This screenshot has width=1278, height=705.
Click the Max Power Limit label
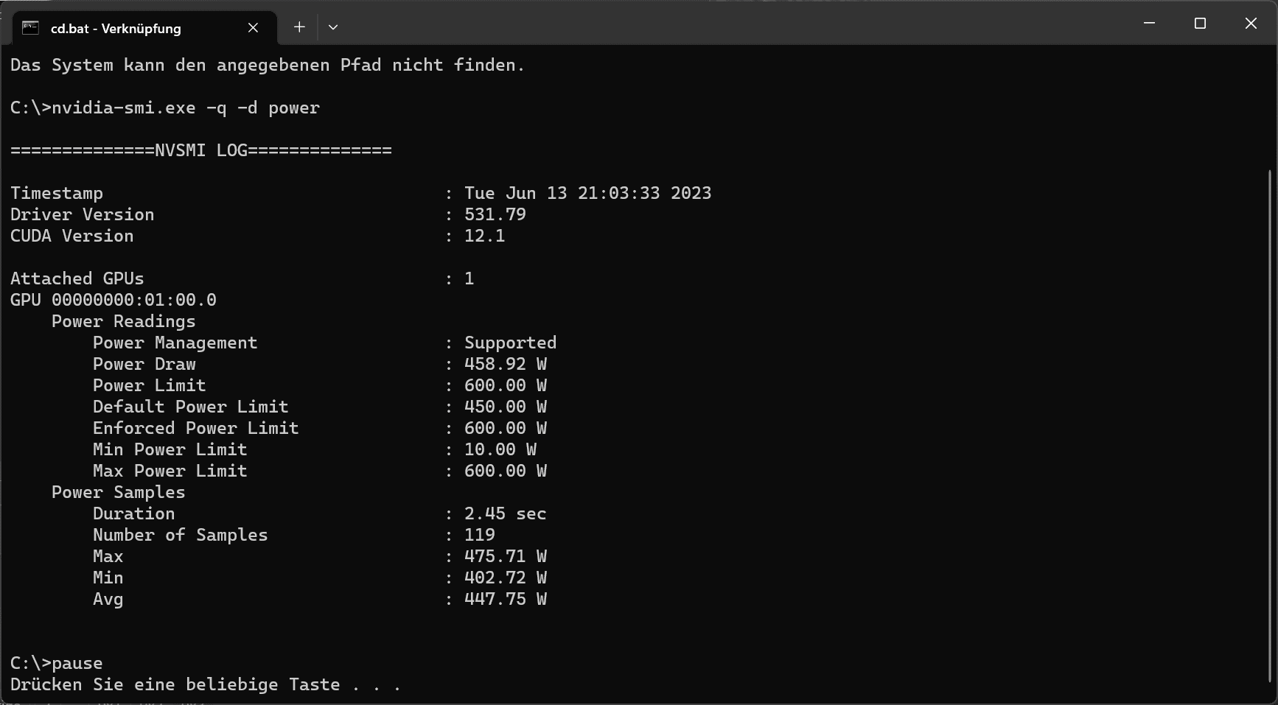170,471
